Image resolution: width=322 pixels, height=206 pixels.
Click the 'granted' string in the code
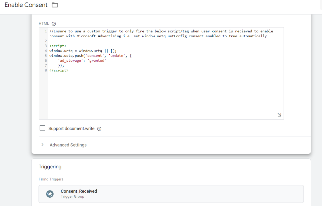(x=97, y=61)
